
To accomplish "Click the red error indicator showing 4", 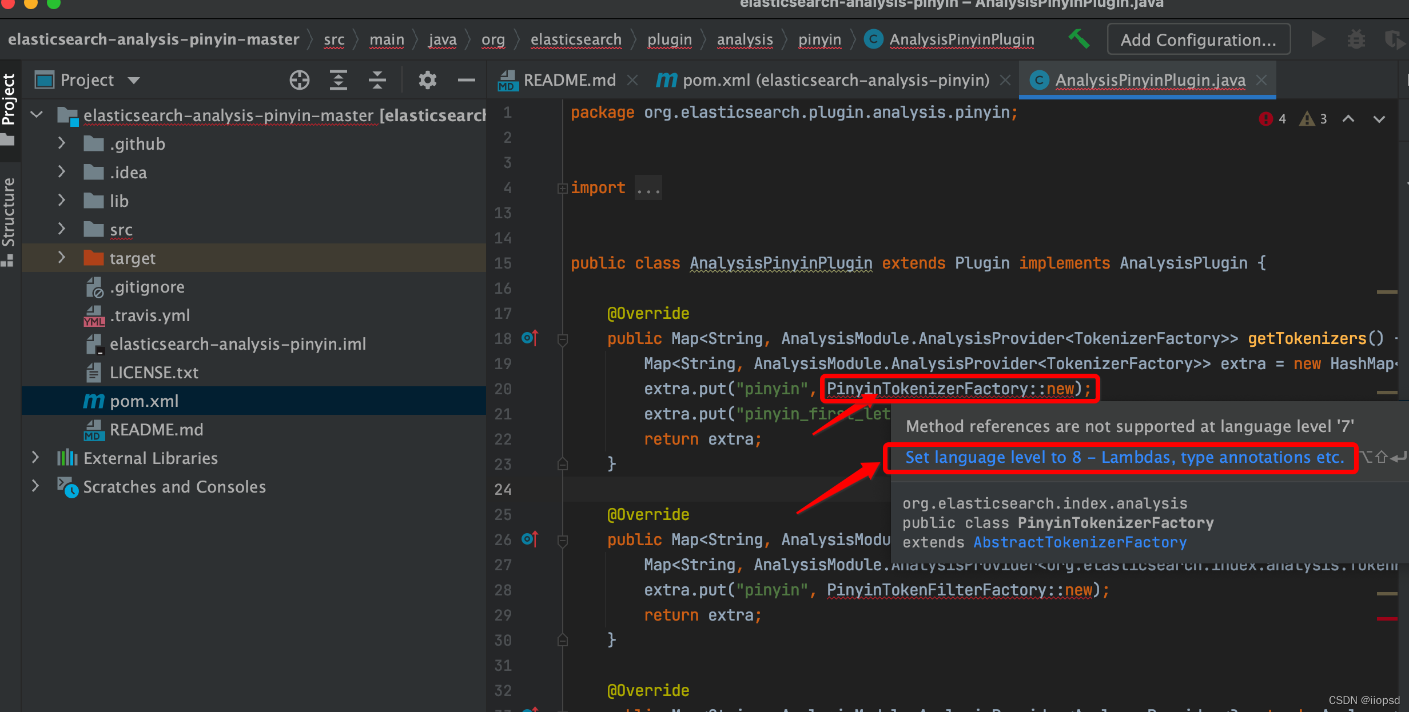I will pyautogui.click(x=1272, y=119).
